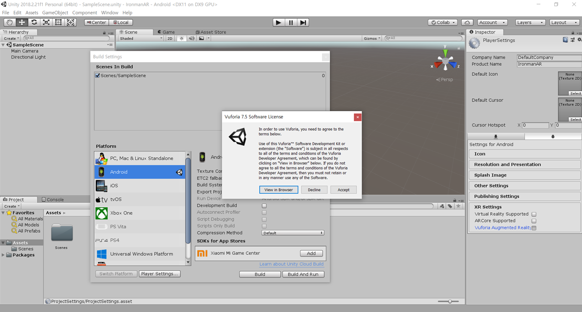Open Layout dropdown

click(564, 22)
